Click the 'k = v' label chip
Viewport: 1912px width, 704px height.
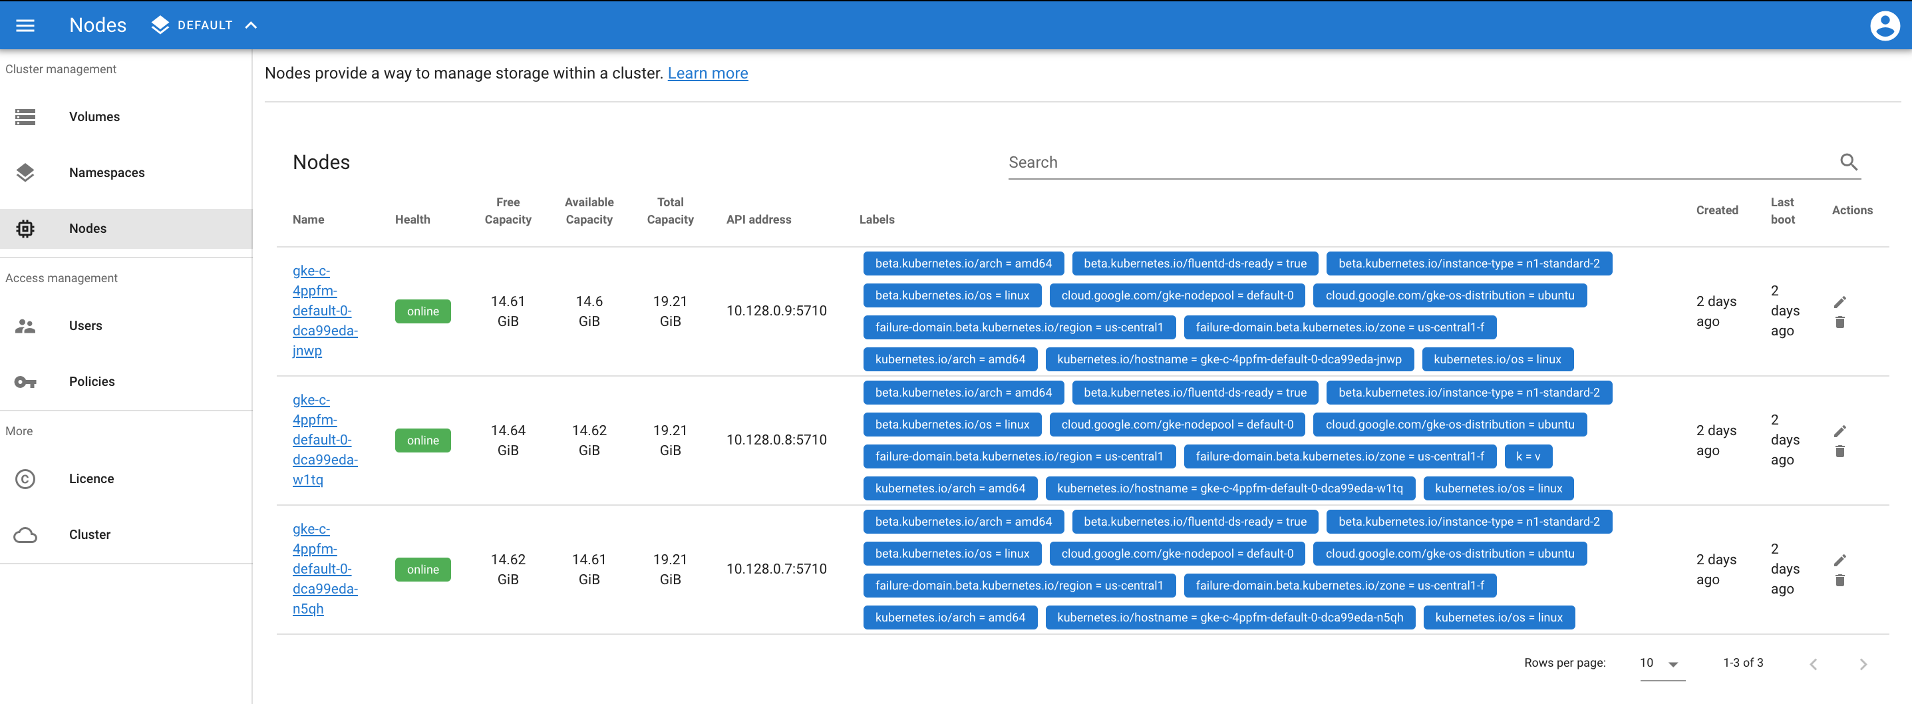pyautogui.click(x=1527, y=456)
